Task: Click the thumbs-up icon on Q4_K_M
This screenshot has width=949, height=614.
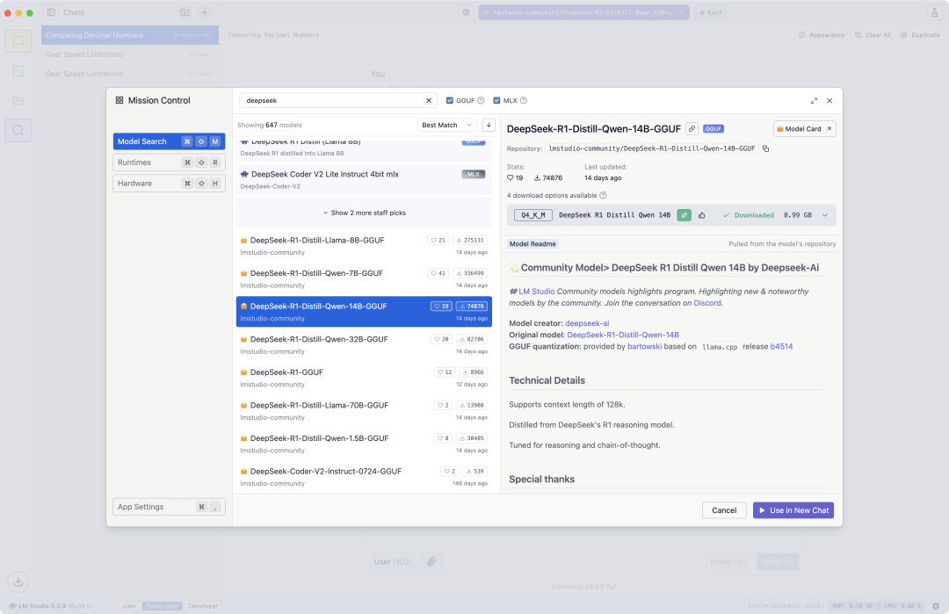Action: (x=702, y=215)
